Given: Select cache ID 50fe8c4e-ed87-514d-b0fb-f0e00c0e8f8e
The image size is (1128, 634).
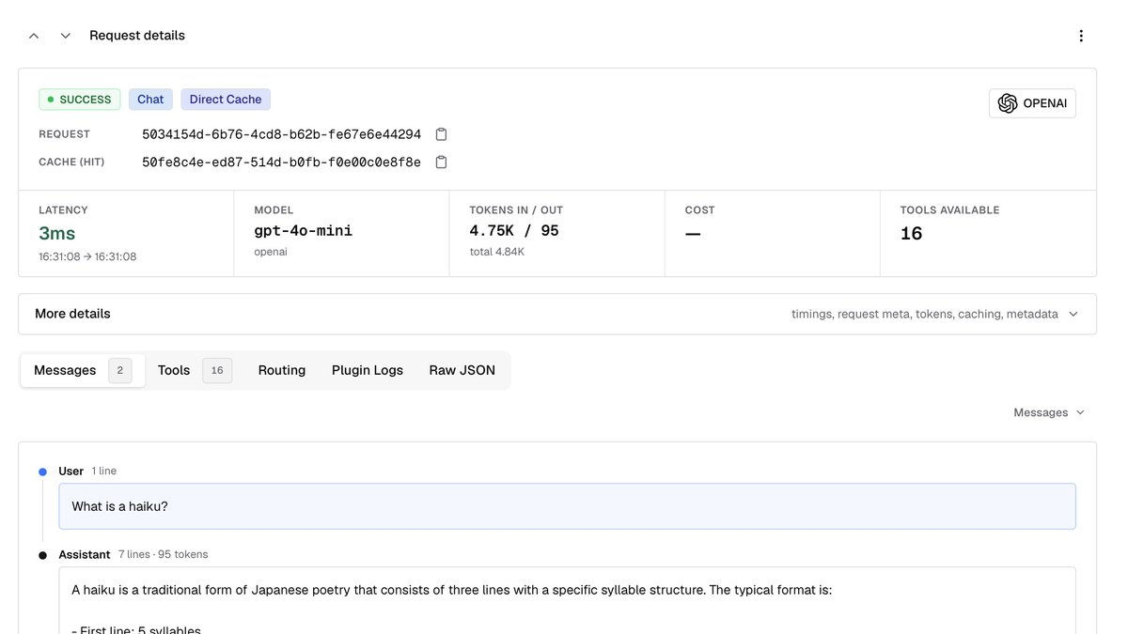Looking at the screenshot, I should point(282,162).
